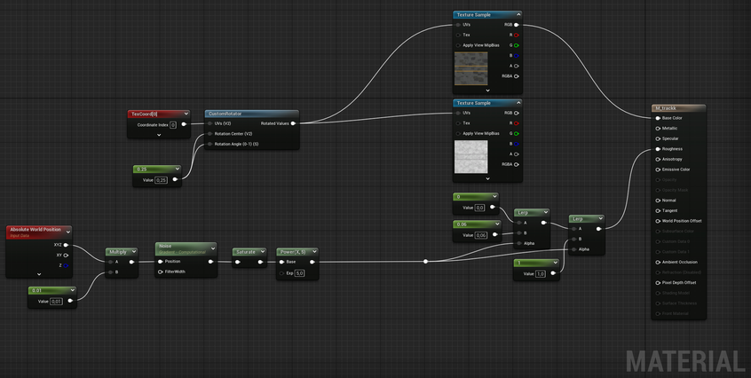Expand the TexCoord node's bottom chevron
The image size is (751, 378).
pos(159,136)
